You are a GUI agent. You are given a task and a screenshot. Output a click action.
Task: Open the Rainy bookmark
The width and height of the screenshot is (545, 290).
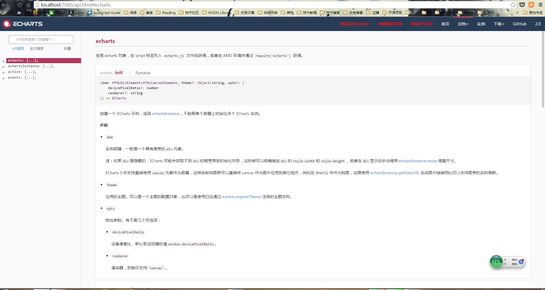(76, 13)
